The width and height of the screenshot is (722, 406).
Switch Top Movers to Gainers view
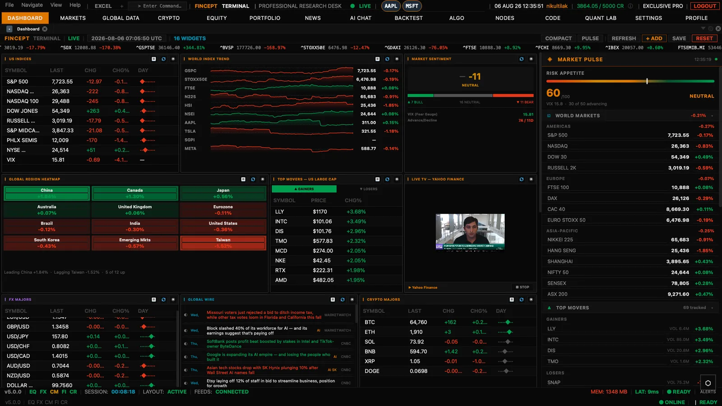[x=304, y=189]
